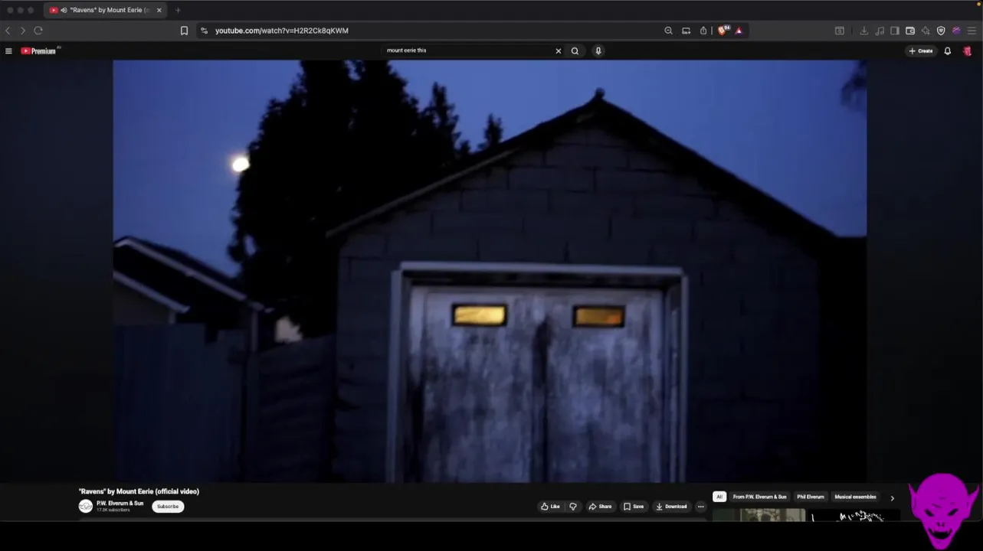
Task: Go to YouTube Premium home logo
Action: tap(38, 51)
